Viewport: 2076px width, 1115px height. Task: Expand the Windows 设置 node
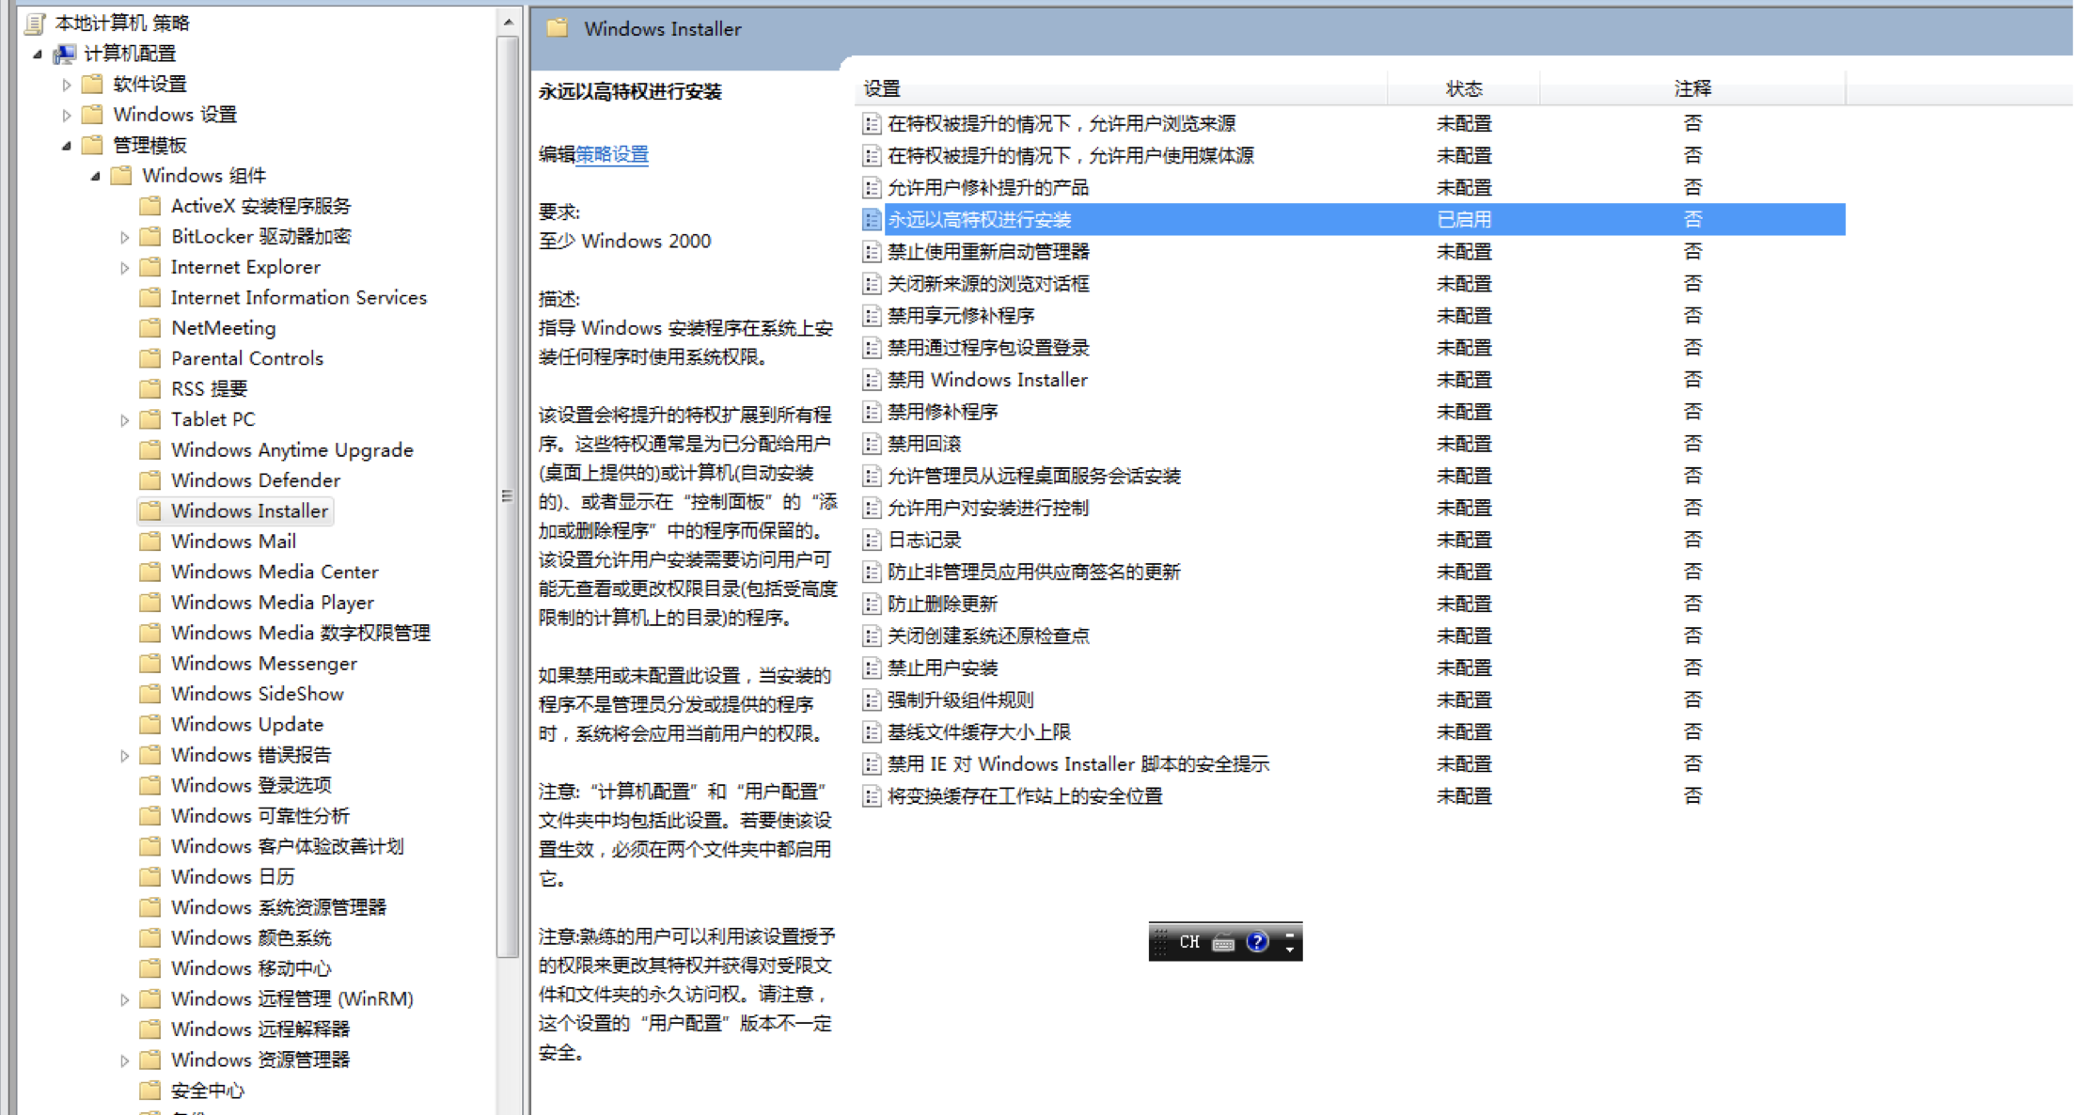[x=66, y=116]
